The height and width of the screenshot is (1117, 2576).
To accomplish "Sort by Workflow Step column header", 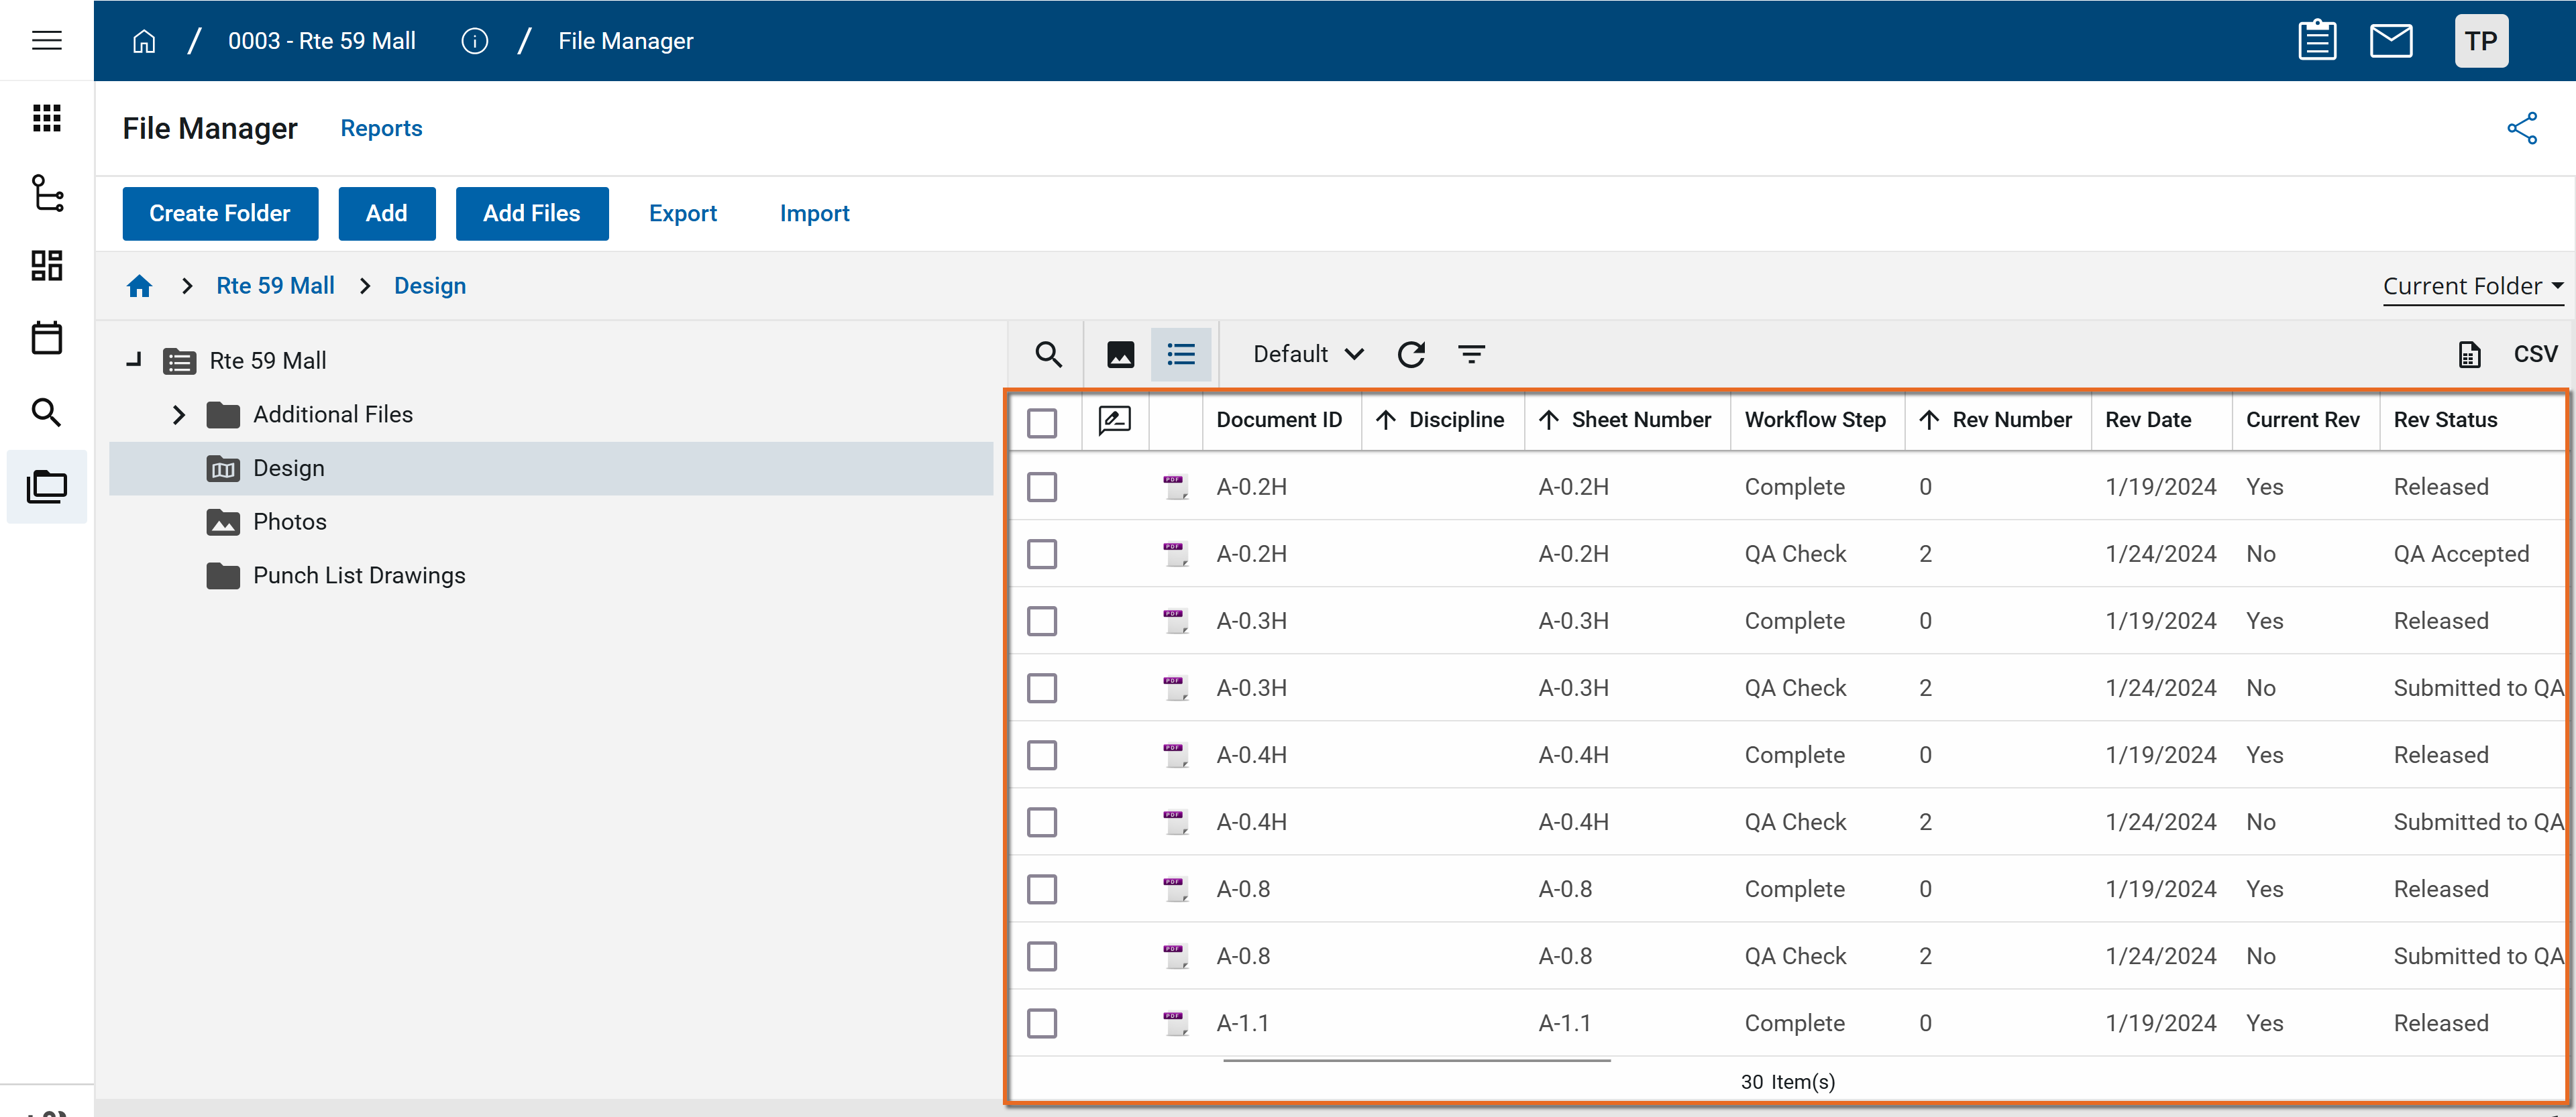I will coord(1814,420).
